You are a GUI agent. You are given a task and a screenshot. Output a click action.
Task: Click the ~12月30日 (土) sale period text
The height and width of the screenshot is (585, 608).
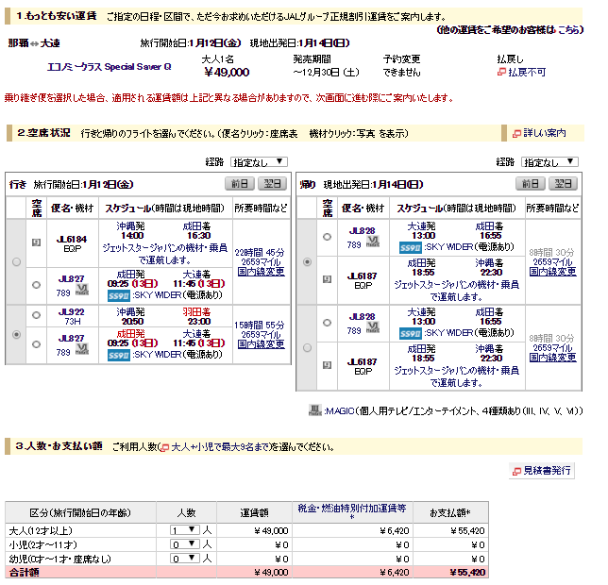326,73
